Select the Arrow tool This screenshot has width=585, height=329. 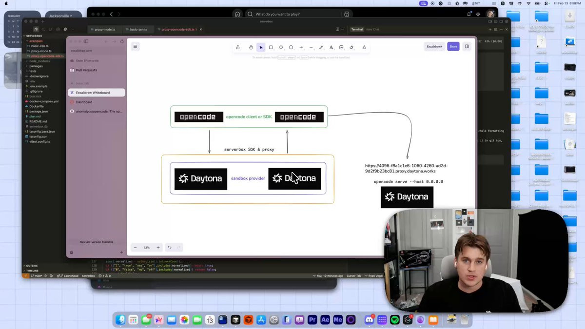point(301,47)
